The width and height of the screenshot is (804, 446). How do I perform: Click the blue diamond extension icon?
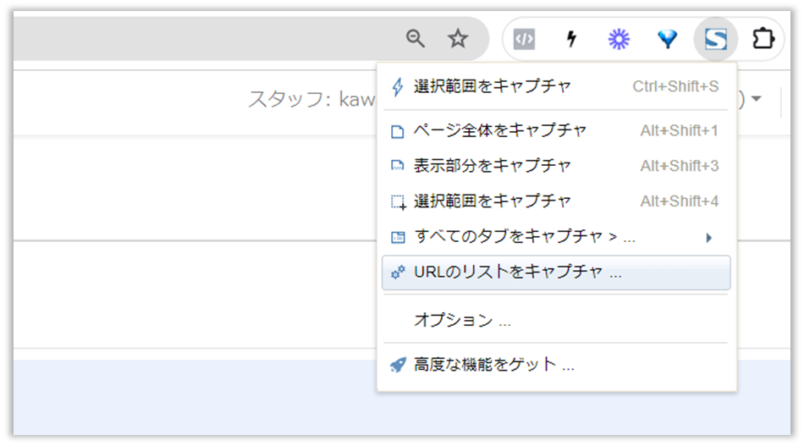[x=668, y=39]
